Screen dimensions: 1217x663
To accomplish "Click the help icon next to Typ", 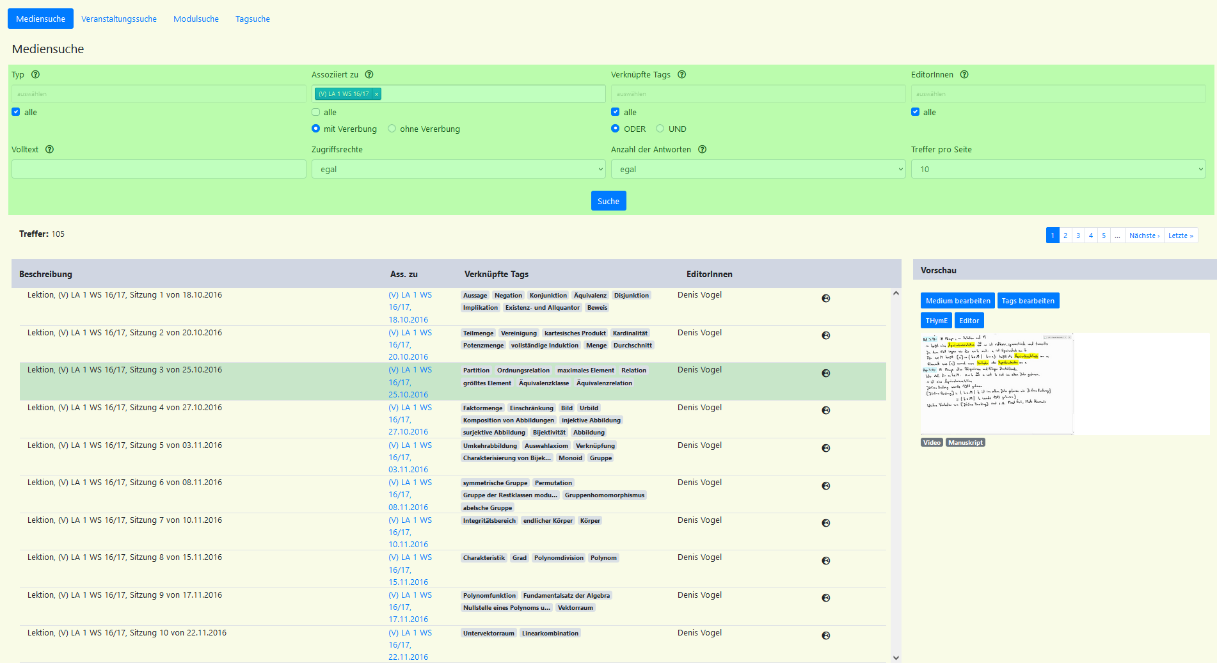I will tap(36, 75).
